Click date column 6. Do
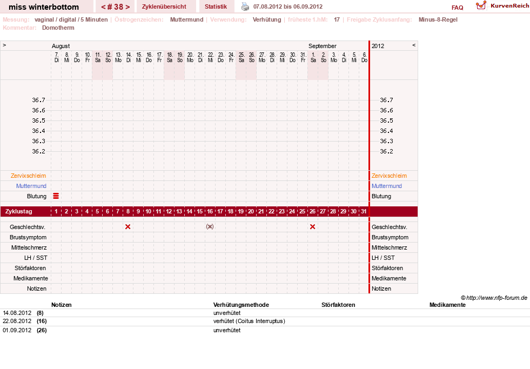This screenshot has height=369, width=530. coord(364,57)
